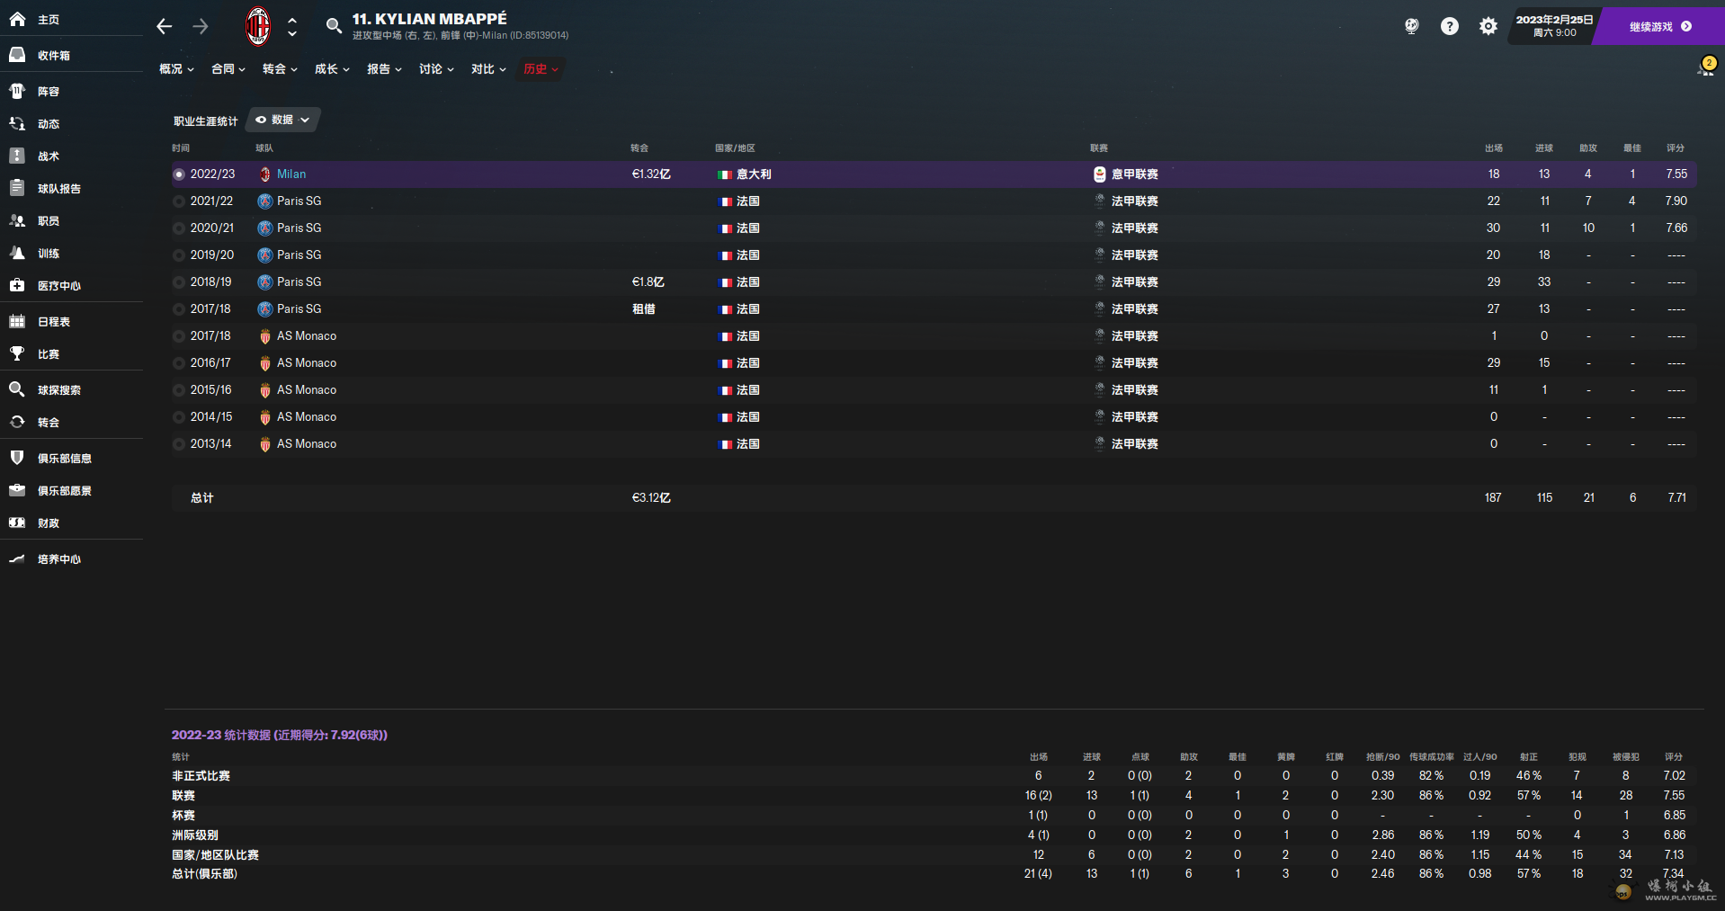Image resolution: width=1725 pixels, height=911 pixels.
Task: Expand the 对比 comparison dropdown
Action: click(x=488, y=69)
